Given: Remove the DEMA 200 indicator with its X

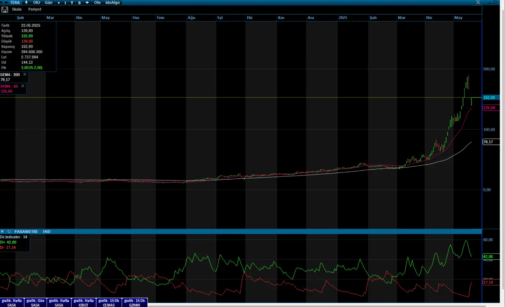Looking at the screenshot, I should point(24,74).
